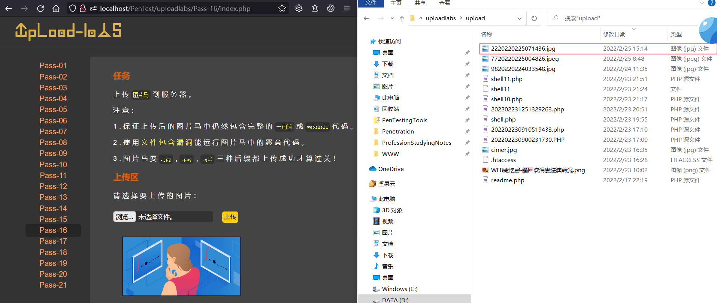Switch to the 主页 ribbon tab

point(396,3)
